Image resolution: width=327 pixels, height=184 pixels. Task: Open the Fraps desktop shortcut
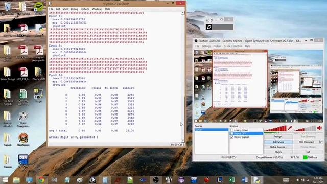click(39, 96)
